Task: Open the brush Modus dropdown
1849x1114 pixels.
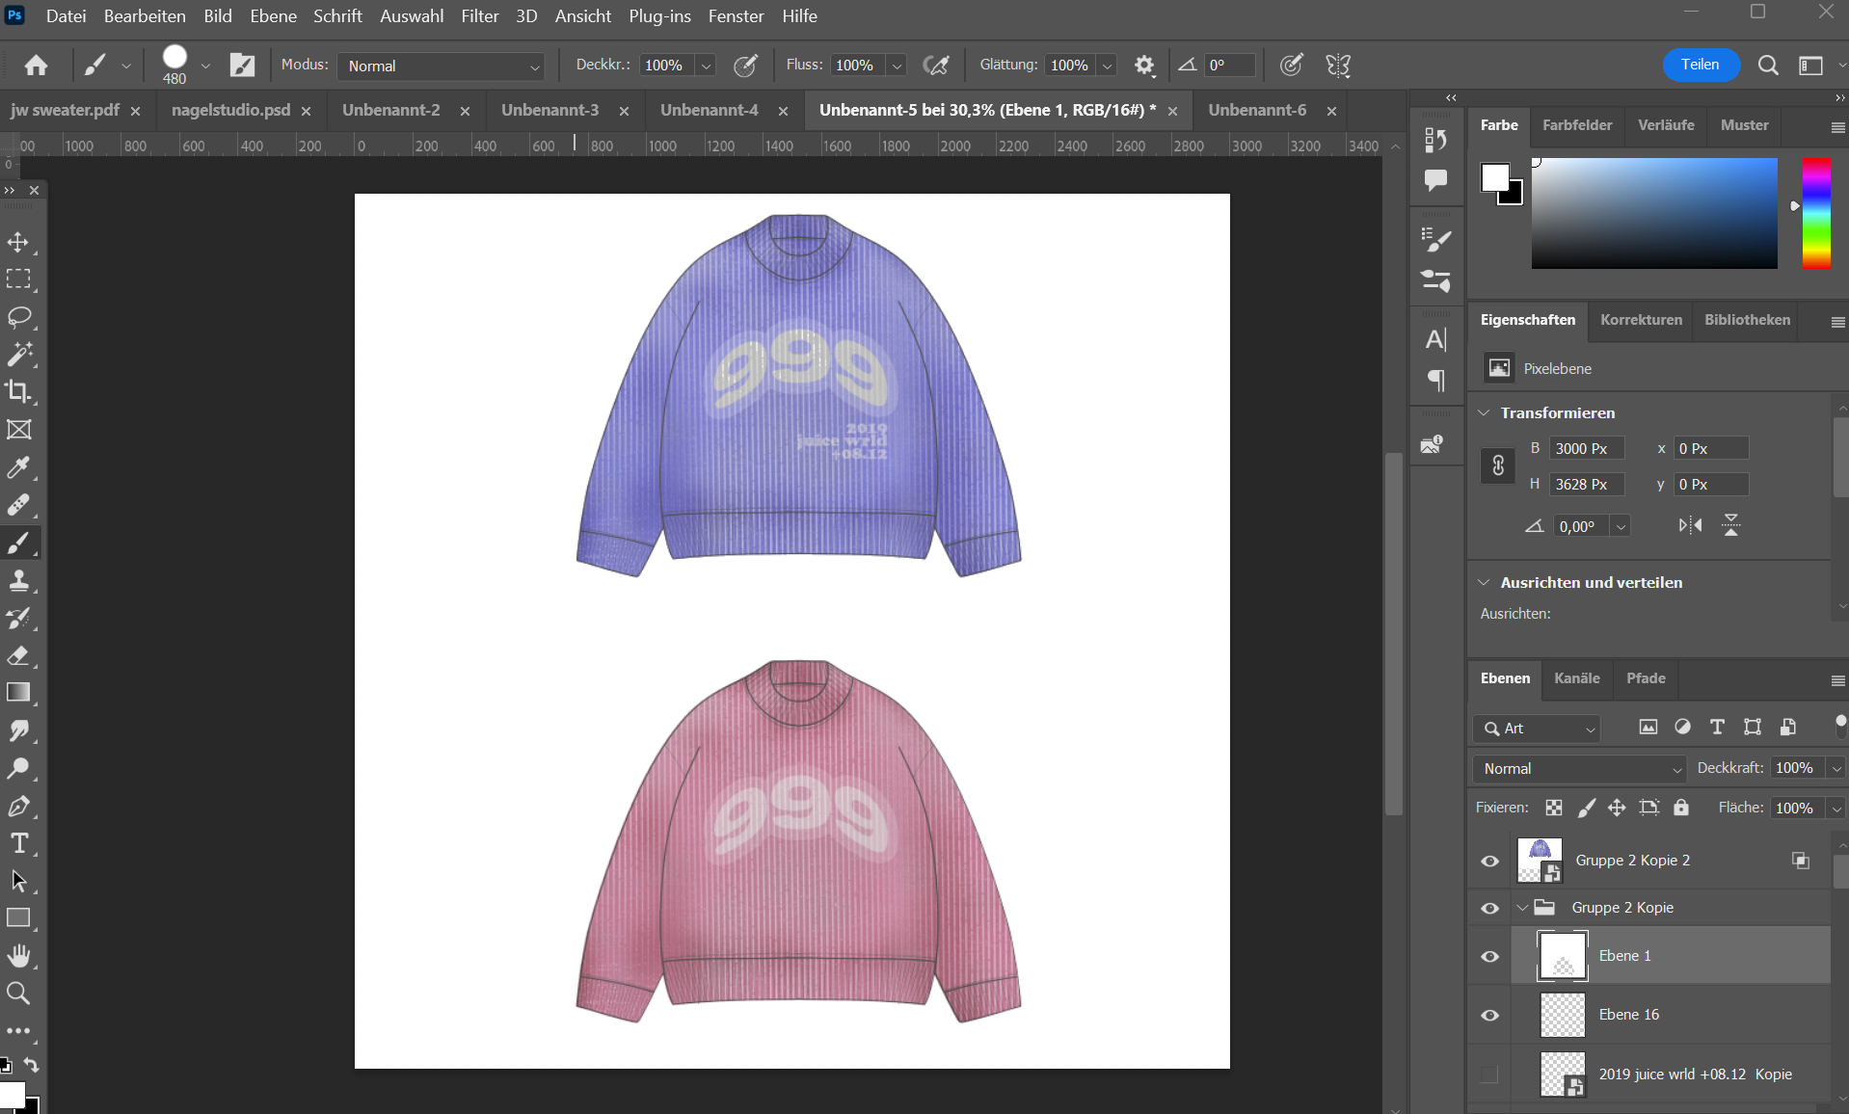Action: [x=442, y=66]
